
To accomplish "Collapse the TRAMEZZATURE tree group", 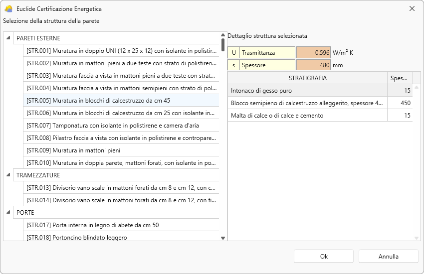I will [8, 175].
